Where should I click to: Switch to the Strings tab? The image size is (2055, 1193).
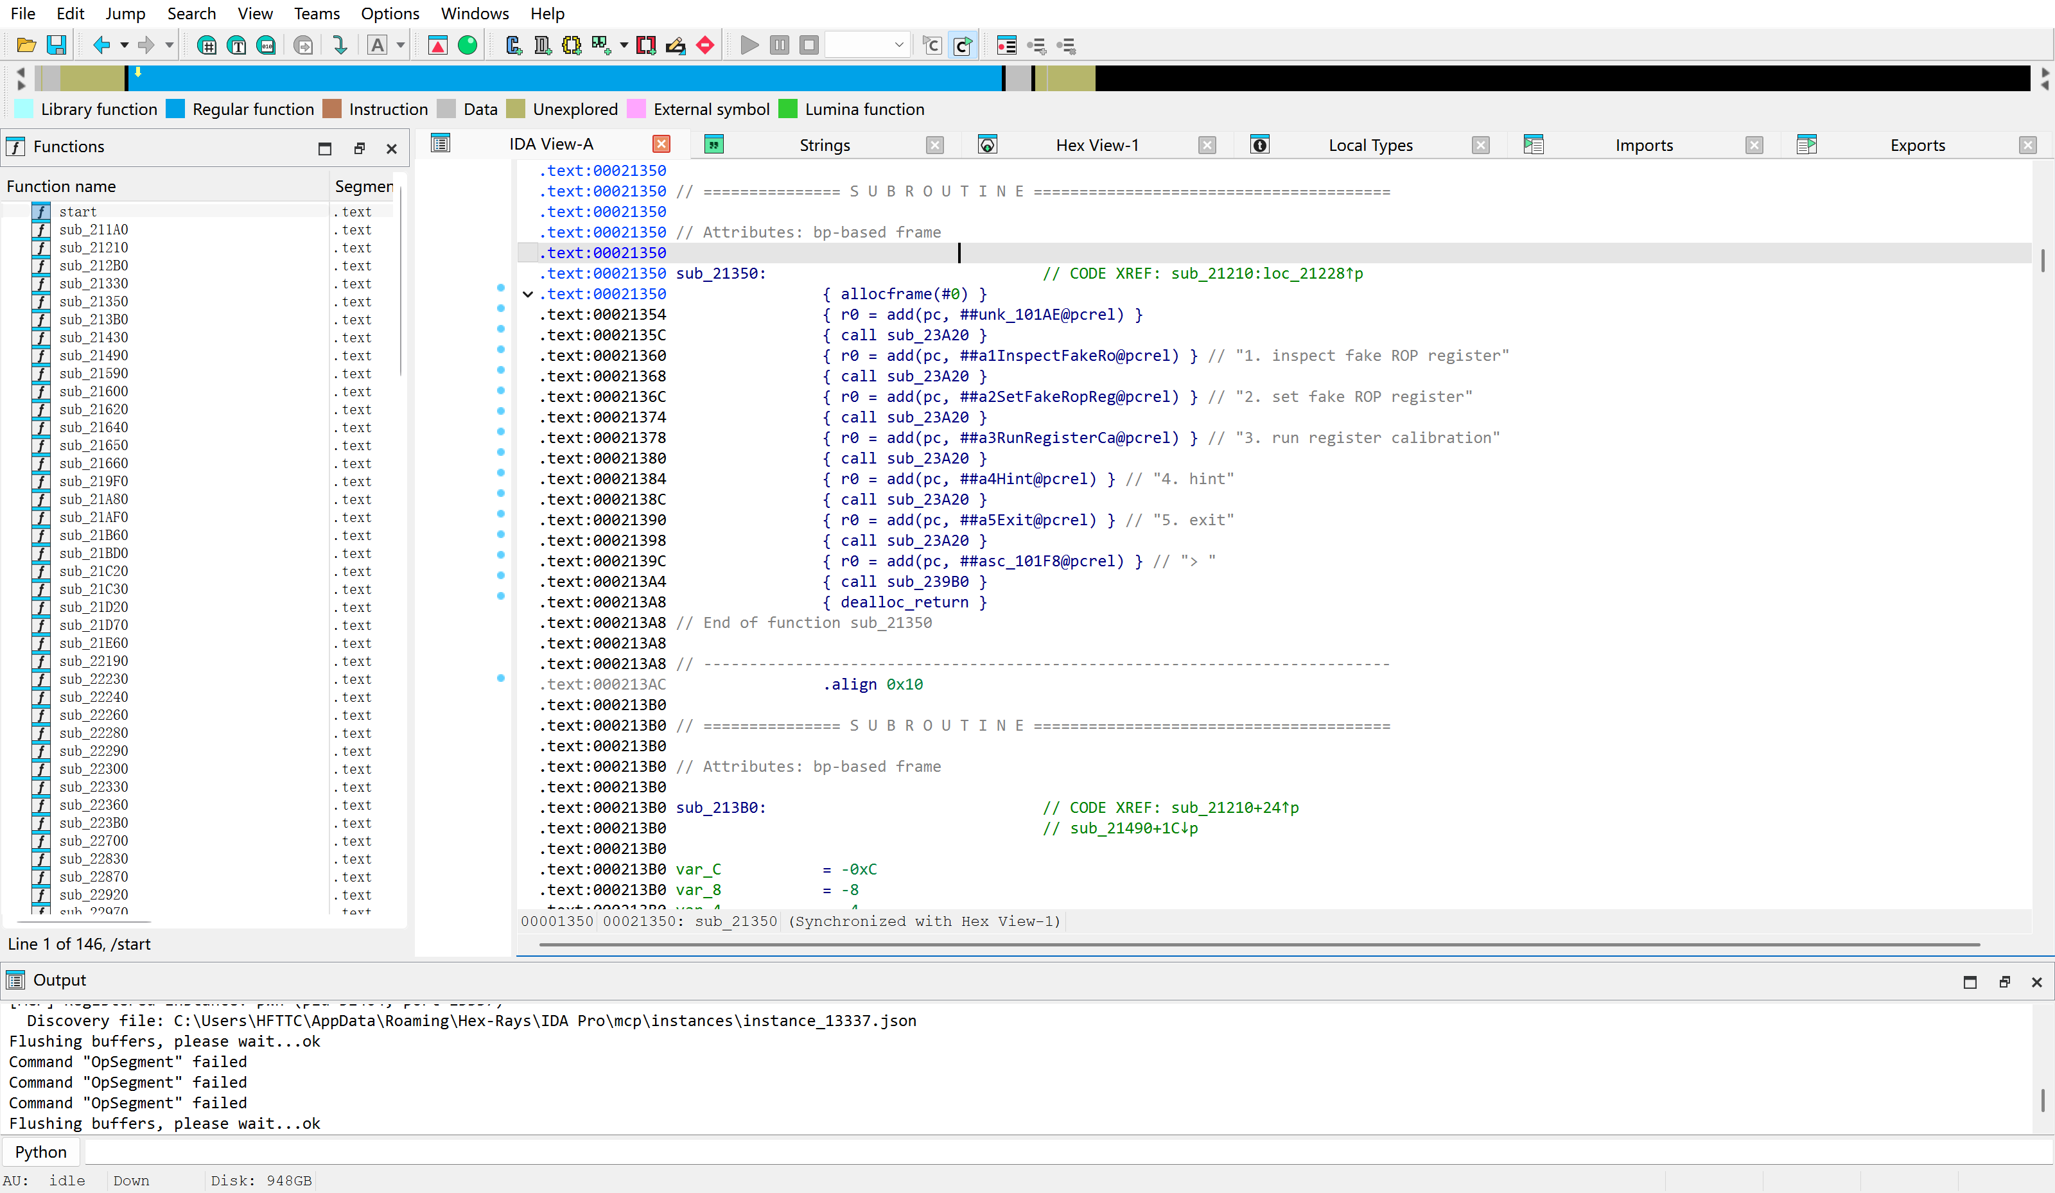pos(825,145)
